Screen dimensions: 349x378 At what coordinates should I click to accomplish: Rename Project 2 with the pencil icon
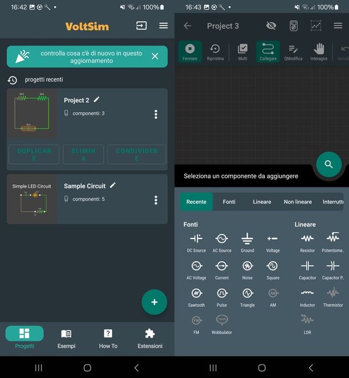(97, 100)
